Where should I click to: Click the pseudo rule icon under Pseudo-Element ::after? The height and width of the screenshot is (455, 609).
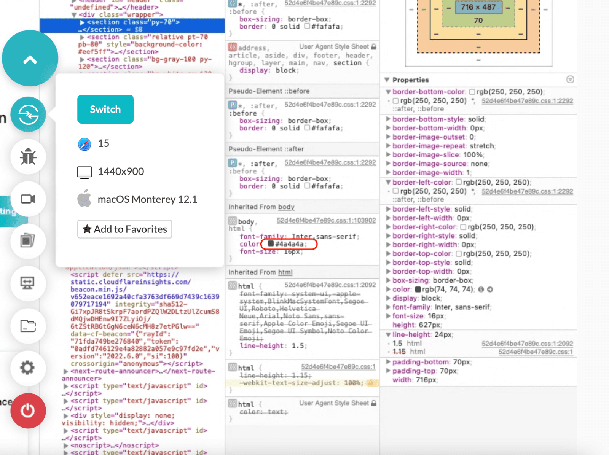coord(232,163)
